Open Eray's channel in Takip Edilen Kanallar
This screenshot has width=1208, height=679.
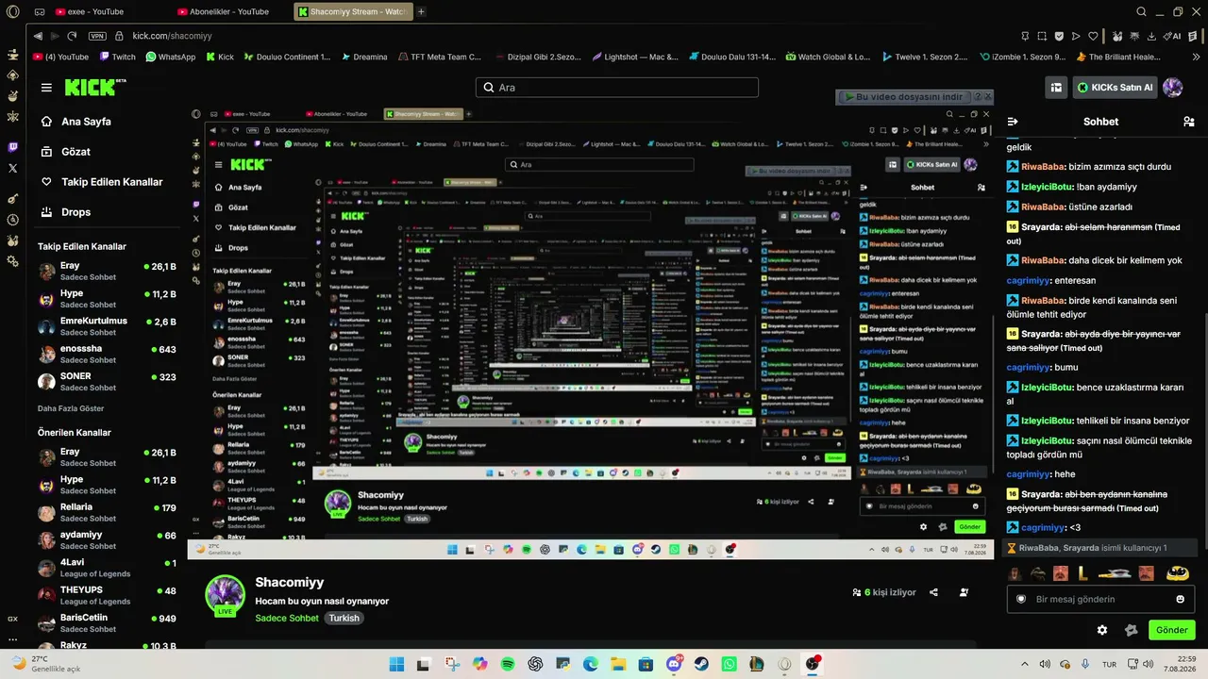click(107, 272)
